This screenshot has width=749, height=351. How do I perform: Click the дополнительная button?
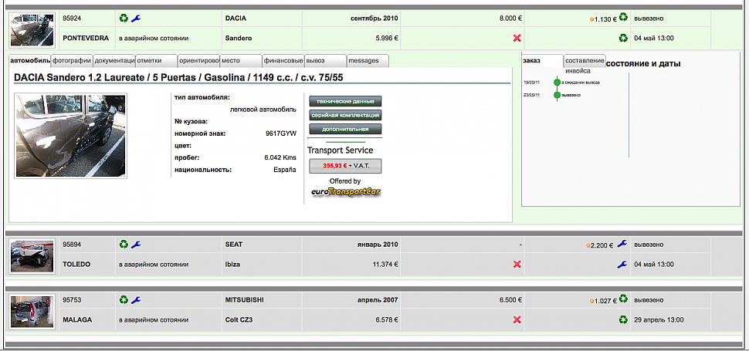tap(345, 129)
